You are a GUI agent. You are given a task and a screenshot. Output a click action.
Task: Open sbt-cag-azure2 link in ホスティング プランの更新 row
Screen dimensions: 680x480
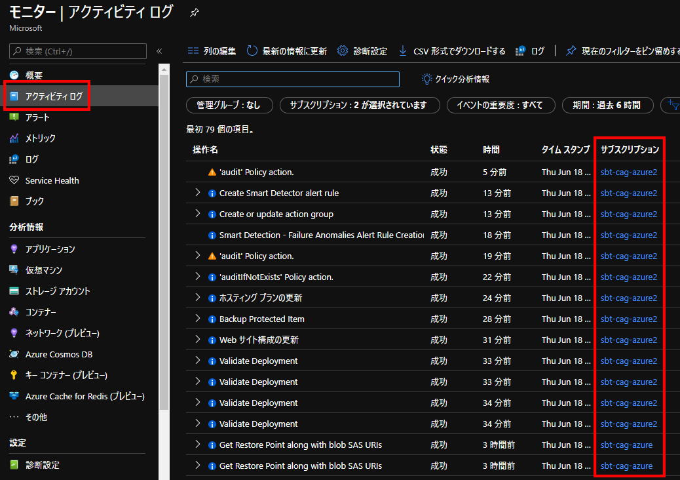point(628,298)
